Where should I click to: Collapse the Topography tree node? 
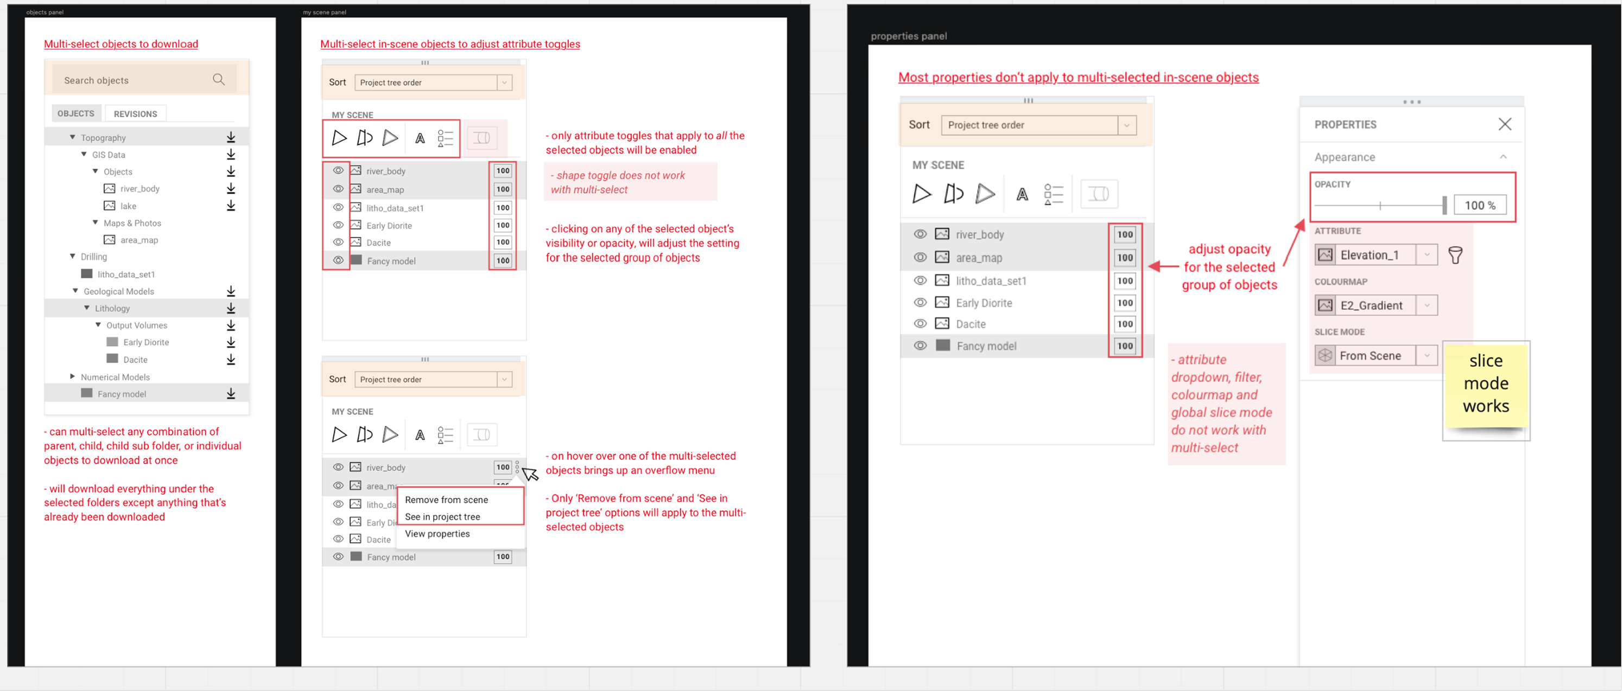[x=72, y=137]
